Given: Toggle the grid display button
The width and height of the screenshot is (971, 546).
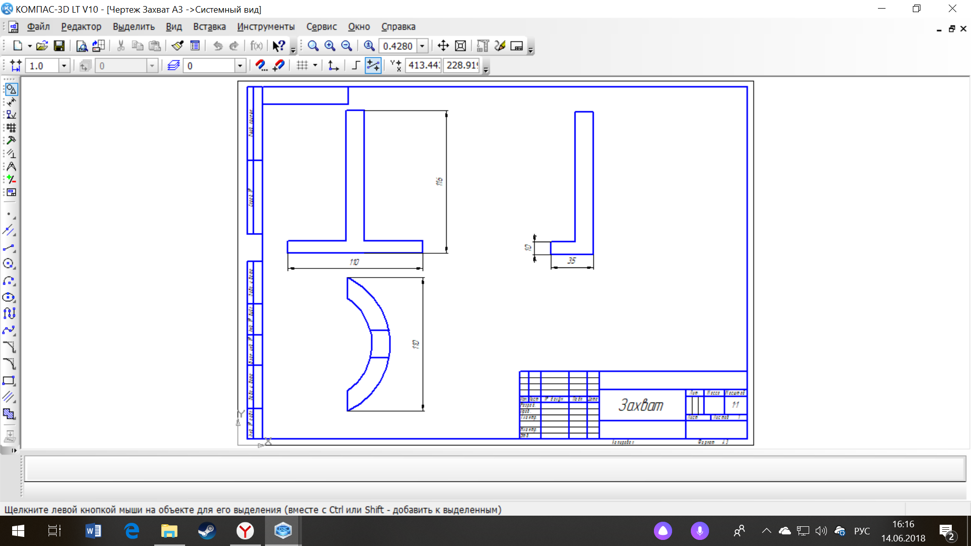Looking at the screenshot, I should click(302, 65).
